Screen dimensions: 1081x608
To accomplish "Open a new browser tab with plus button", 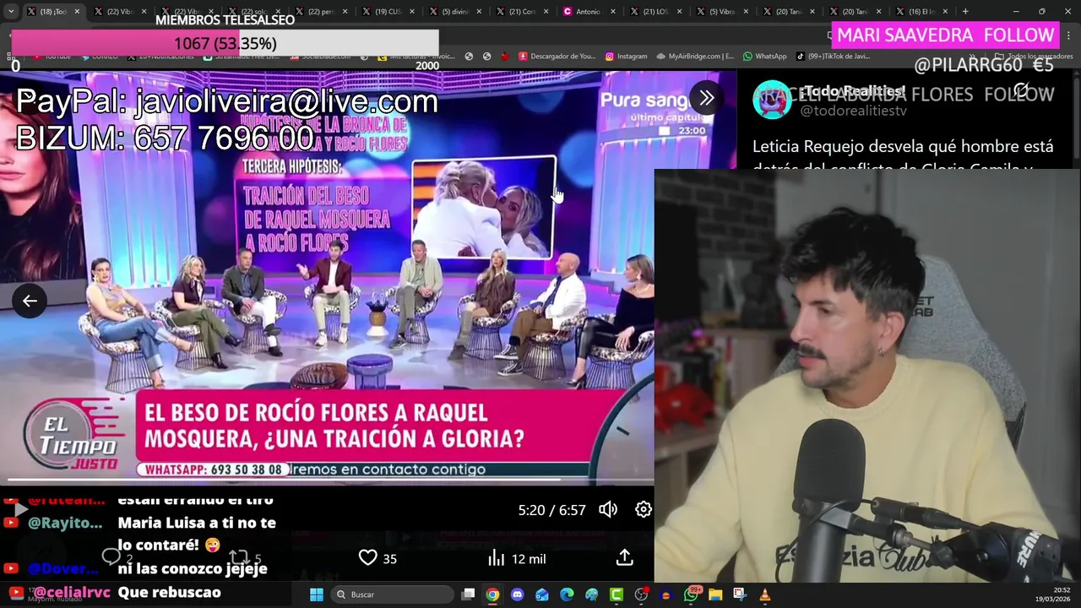I will click(x=965, y=12).
